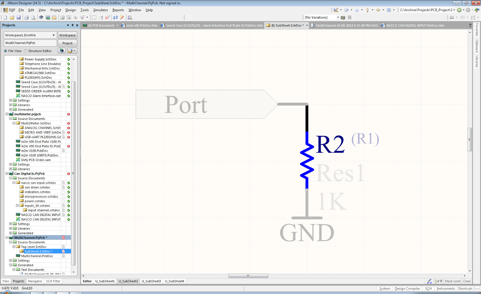Screen dimensions: 481x294
Task: Unpin the Projects panel
Action: [x=72, y=25]
